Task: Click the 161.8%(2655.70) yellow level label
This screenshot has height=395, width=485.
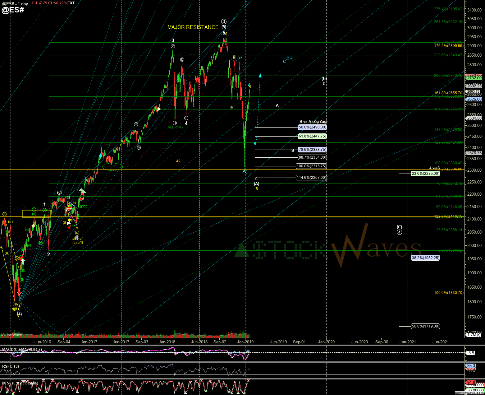Action: point(449,93)
